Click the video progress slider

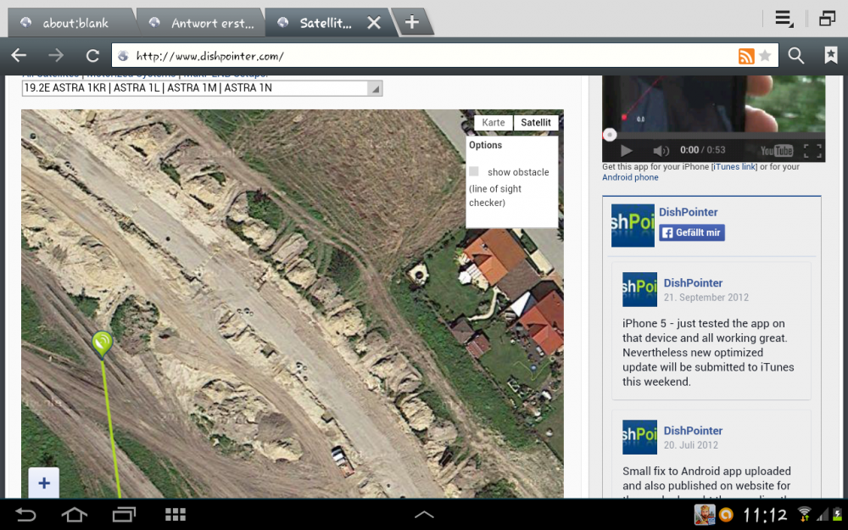610,135
